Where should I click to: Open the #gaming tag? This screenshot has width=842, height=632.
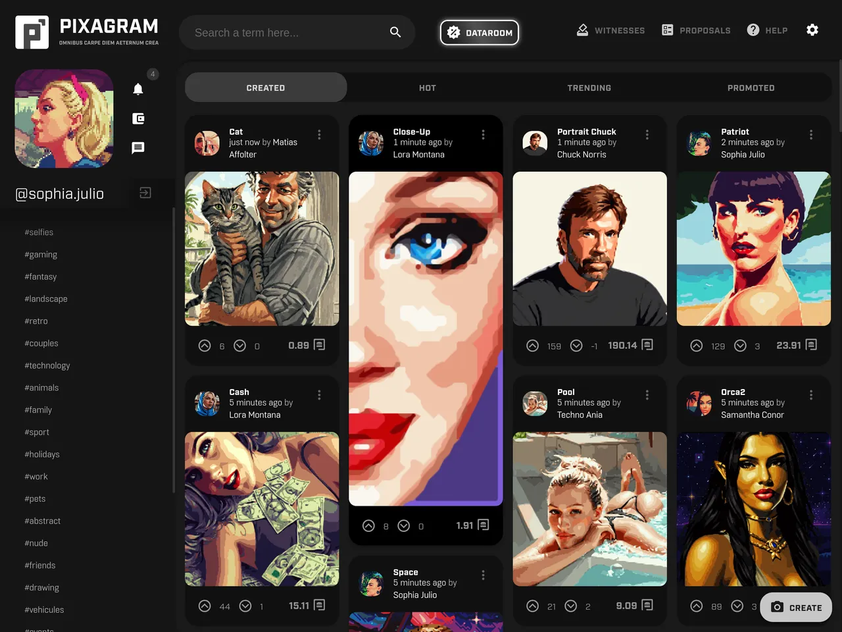coord(41,255)
